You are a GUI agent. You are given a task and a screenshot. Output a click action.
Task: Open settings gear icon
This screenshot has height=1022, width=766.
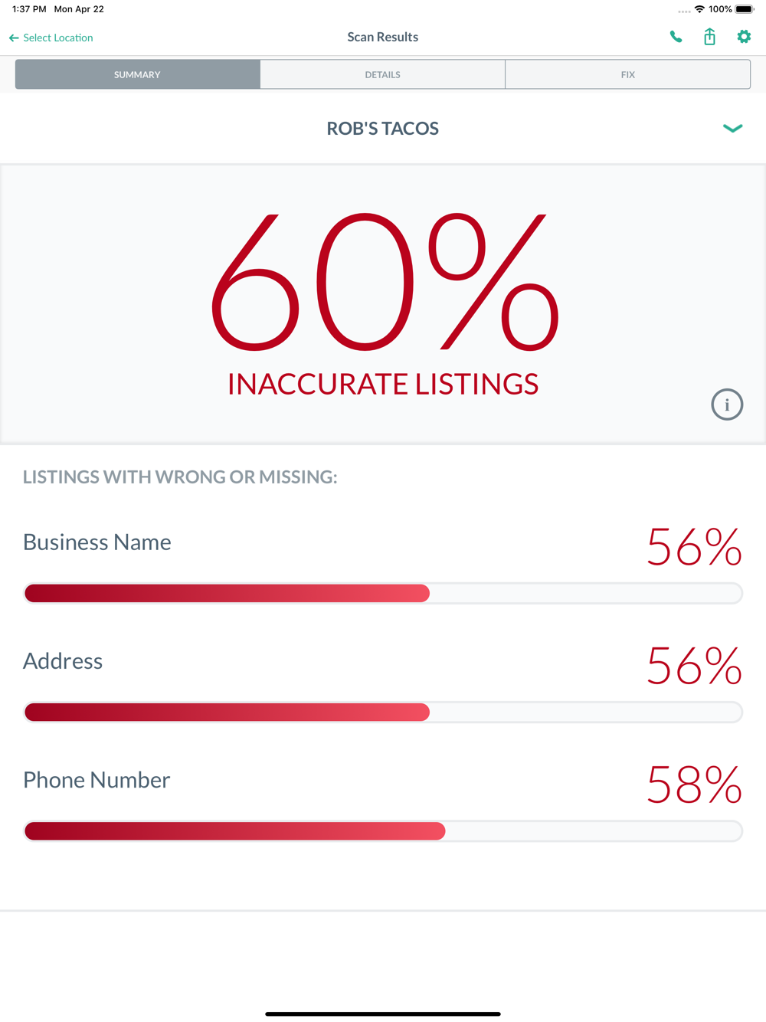pyautogui.click(x=744, y=37)
